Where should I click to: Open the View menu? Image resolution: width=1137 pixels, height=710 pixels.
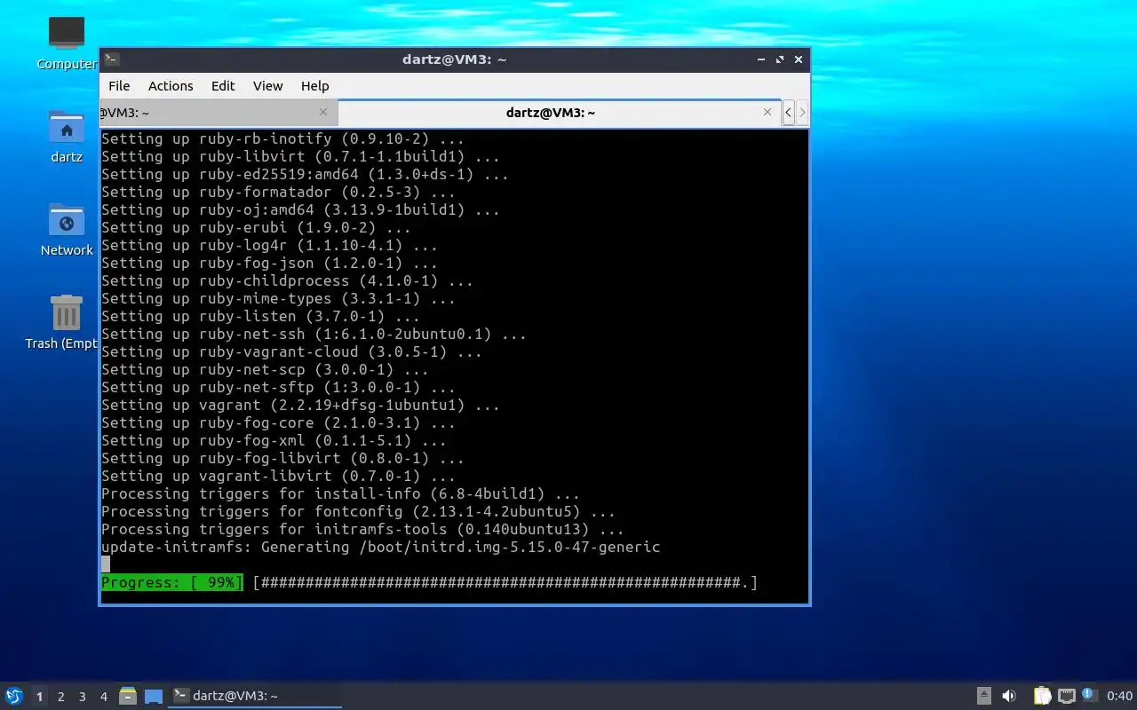tap(267, 86)
